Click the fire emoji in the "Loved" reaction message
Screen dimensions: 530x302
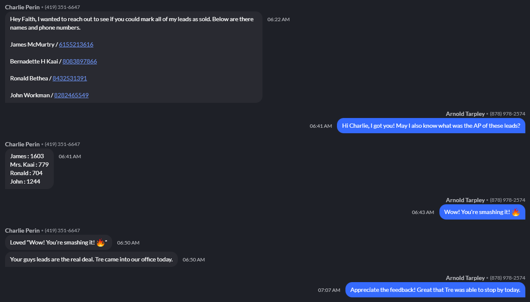(x=100, y=243)
